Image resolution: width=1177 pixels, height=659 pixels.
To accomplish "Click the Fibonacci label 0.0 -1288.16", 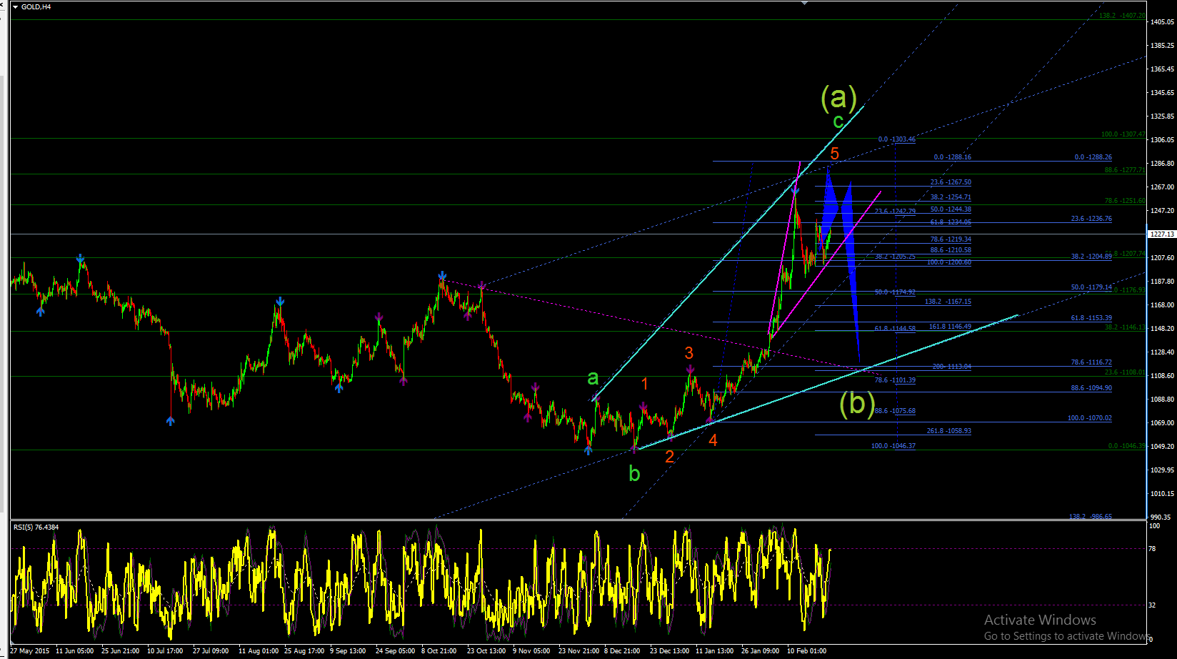I will [953, 157].
